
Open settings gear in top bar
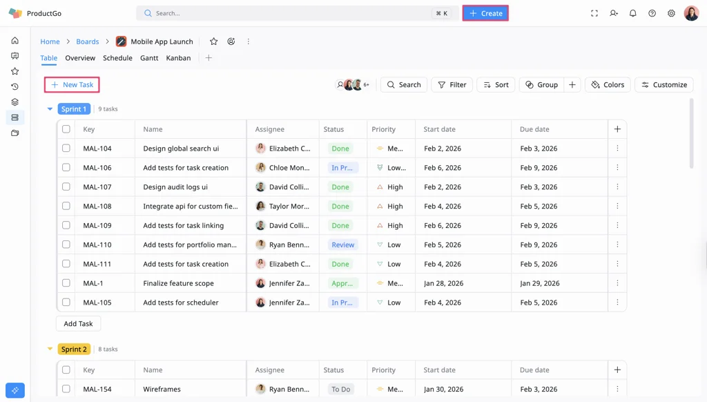pyautogui.click(x=671, y=13)
